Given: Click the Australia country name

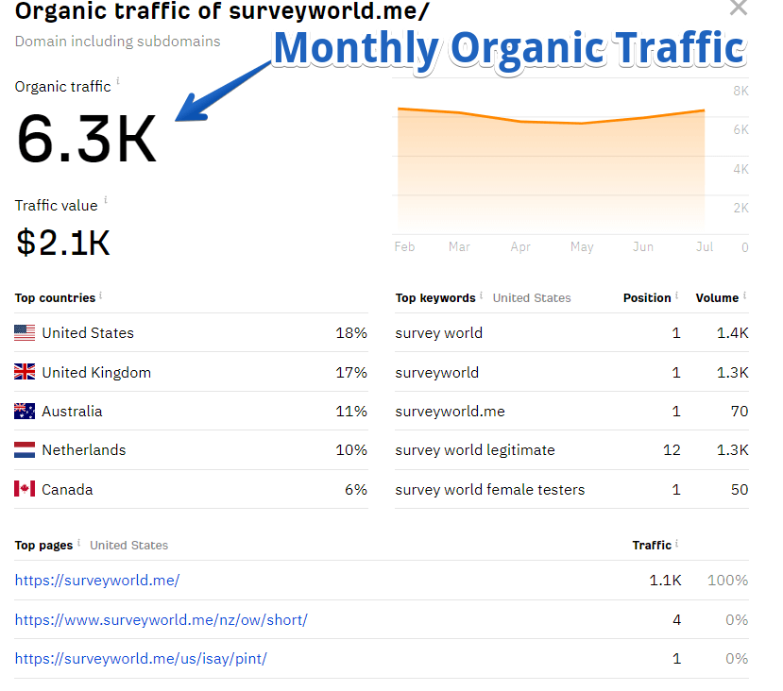Looking at the screenshot, I should [x=72, y=412].
